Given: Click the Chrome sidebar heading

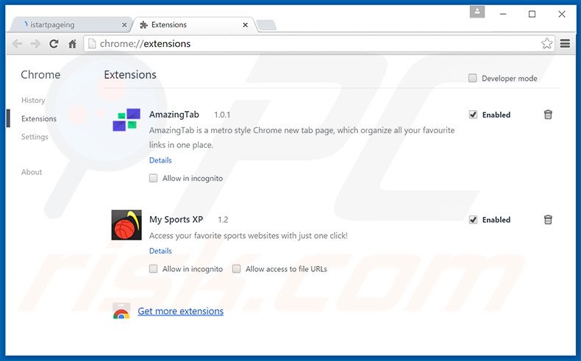Looking at the screenshot, I should click(x=40, y=75).
